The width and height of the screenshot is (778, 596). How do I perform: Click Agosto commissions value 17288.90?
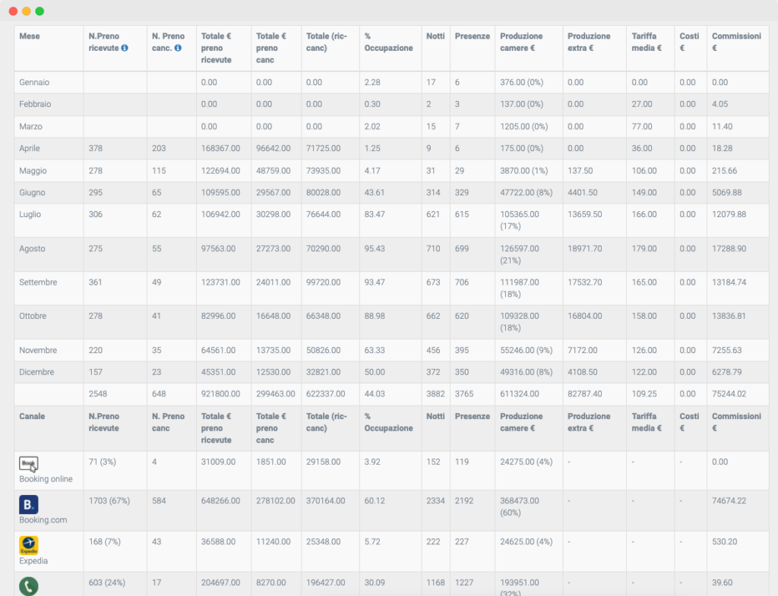[729, 248]
